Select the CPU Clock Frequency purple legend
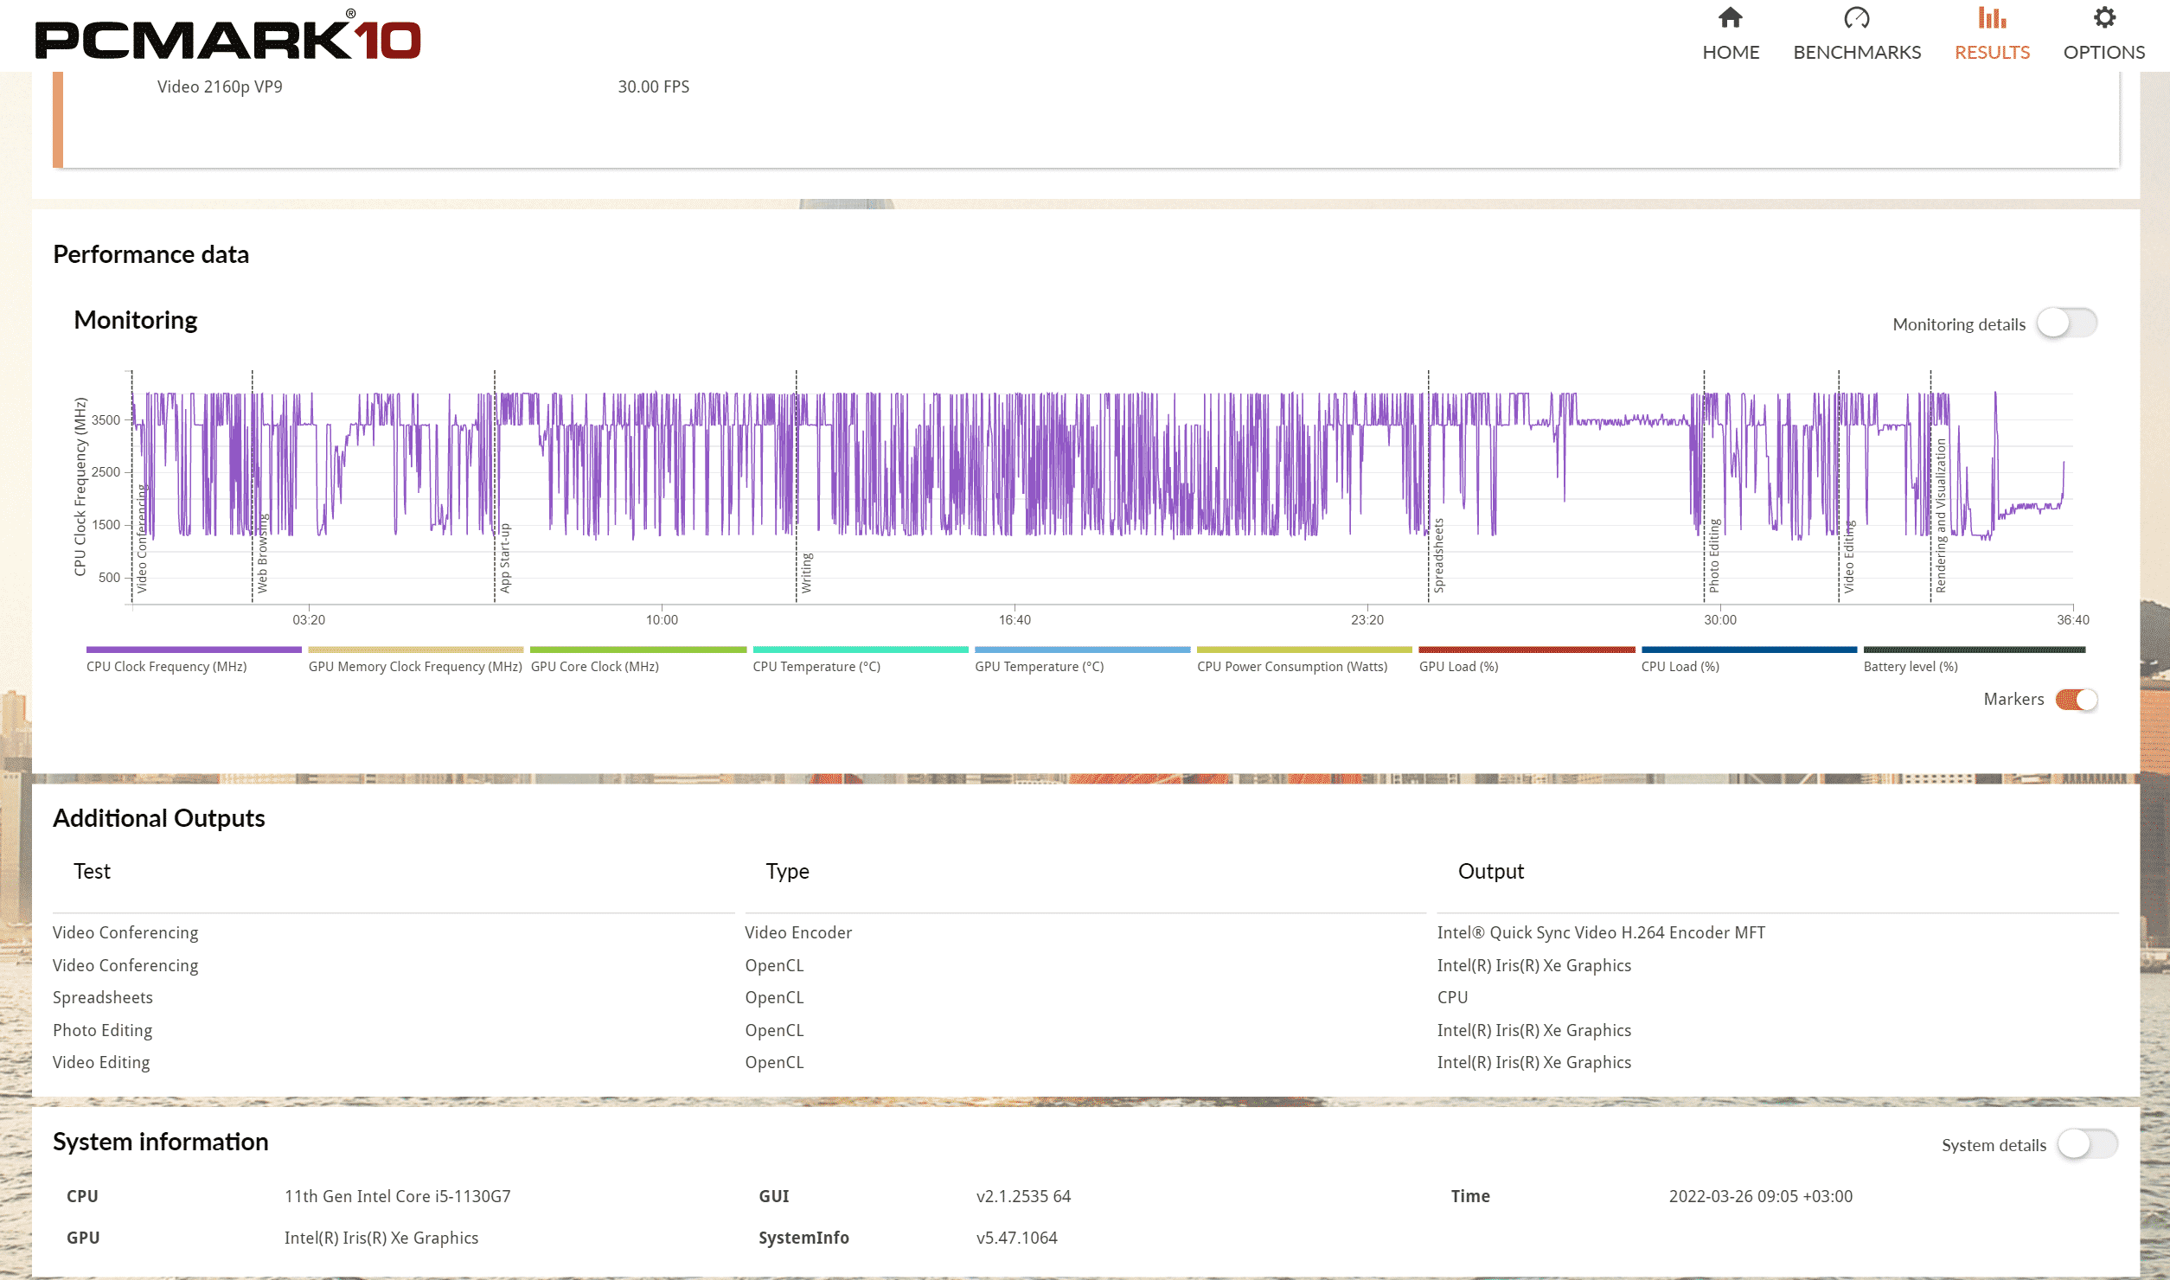 (194, 650)
